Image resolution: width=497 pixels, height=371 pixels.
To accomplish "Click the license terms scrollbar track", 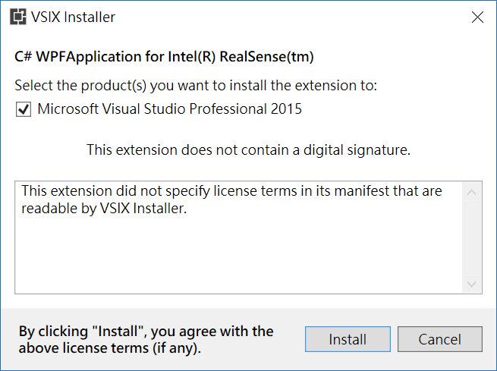I will tap(471, 237).
